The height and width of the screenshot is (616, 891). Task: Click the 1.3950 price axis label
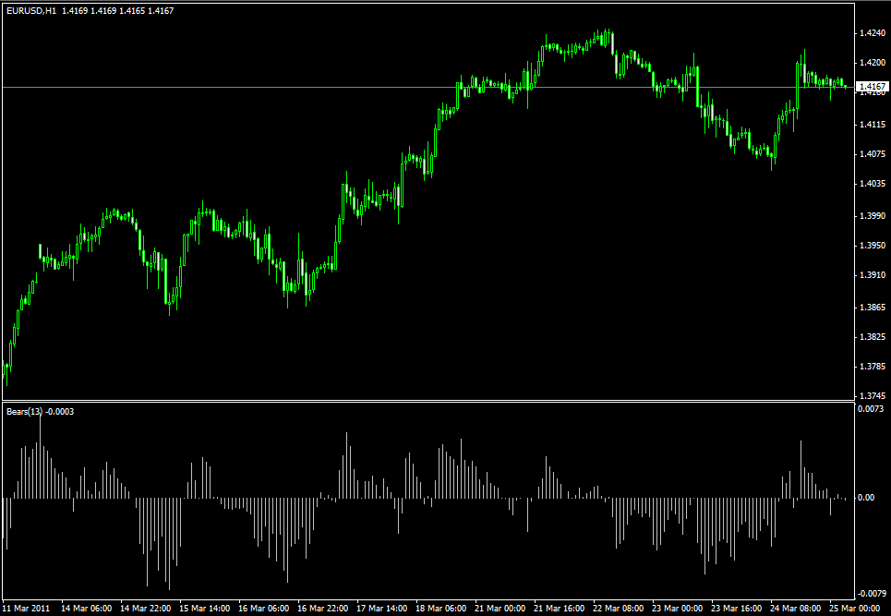(x=873, y=246)
